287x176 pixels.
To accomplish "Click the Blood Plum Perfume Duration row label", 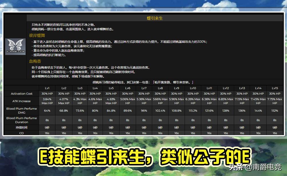I will [x=21, y=120].
